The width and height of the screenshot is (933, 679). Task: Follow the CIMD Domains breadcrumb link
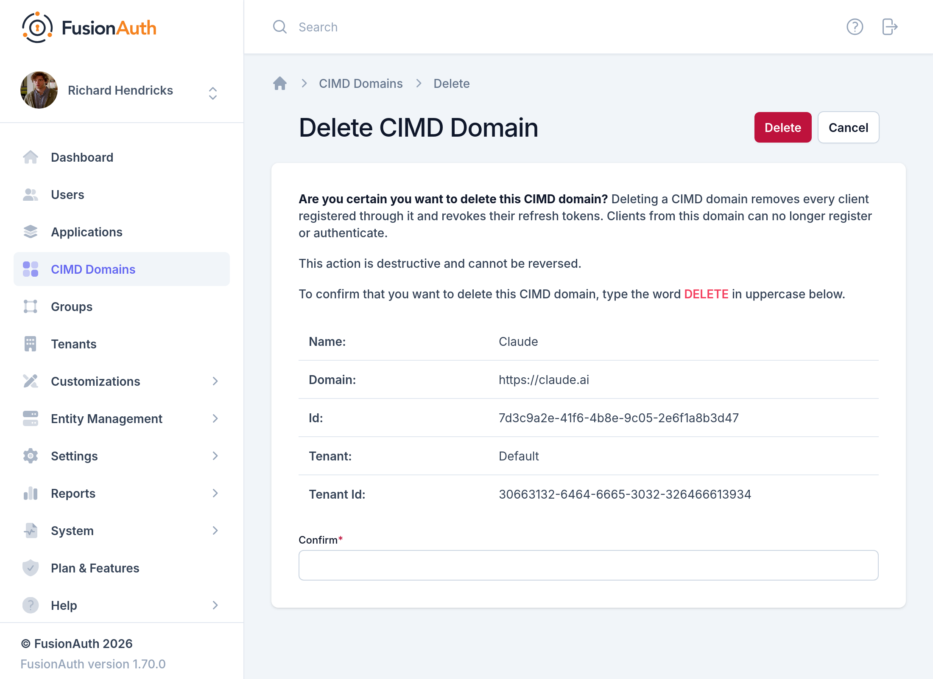pyautogui.click(x=361, y=83)
